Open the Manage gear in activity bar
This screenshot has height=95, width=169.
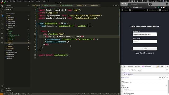tap(2, 91)
